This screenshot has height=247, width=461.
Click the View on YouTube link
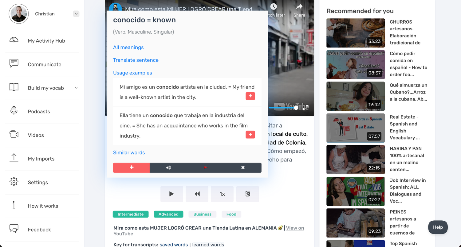point(295,228)
